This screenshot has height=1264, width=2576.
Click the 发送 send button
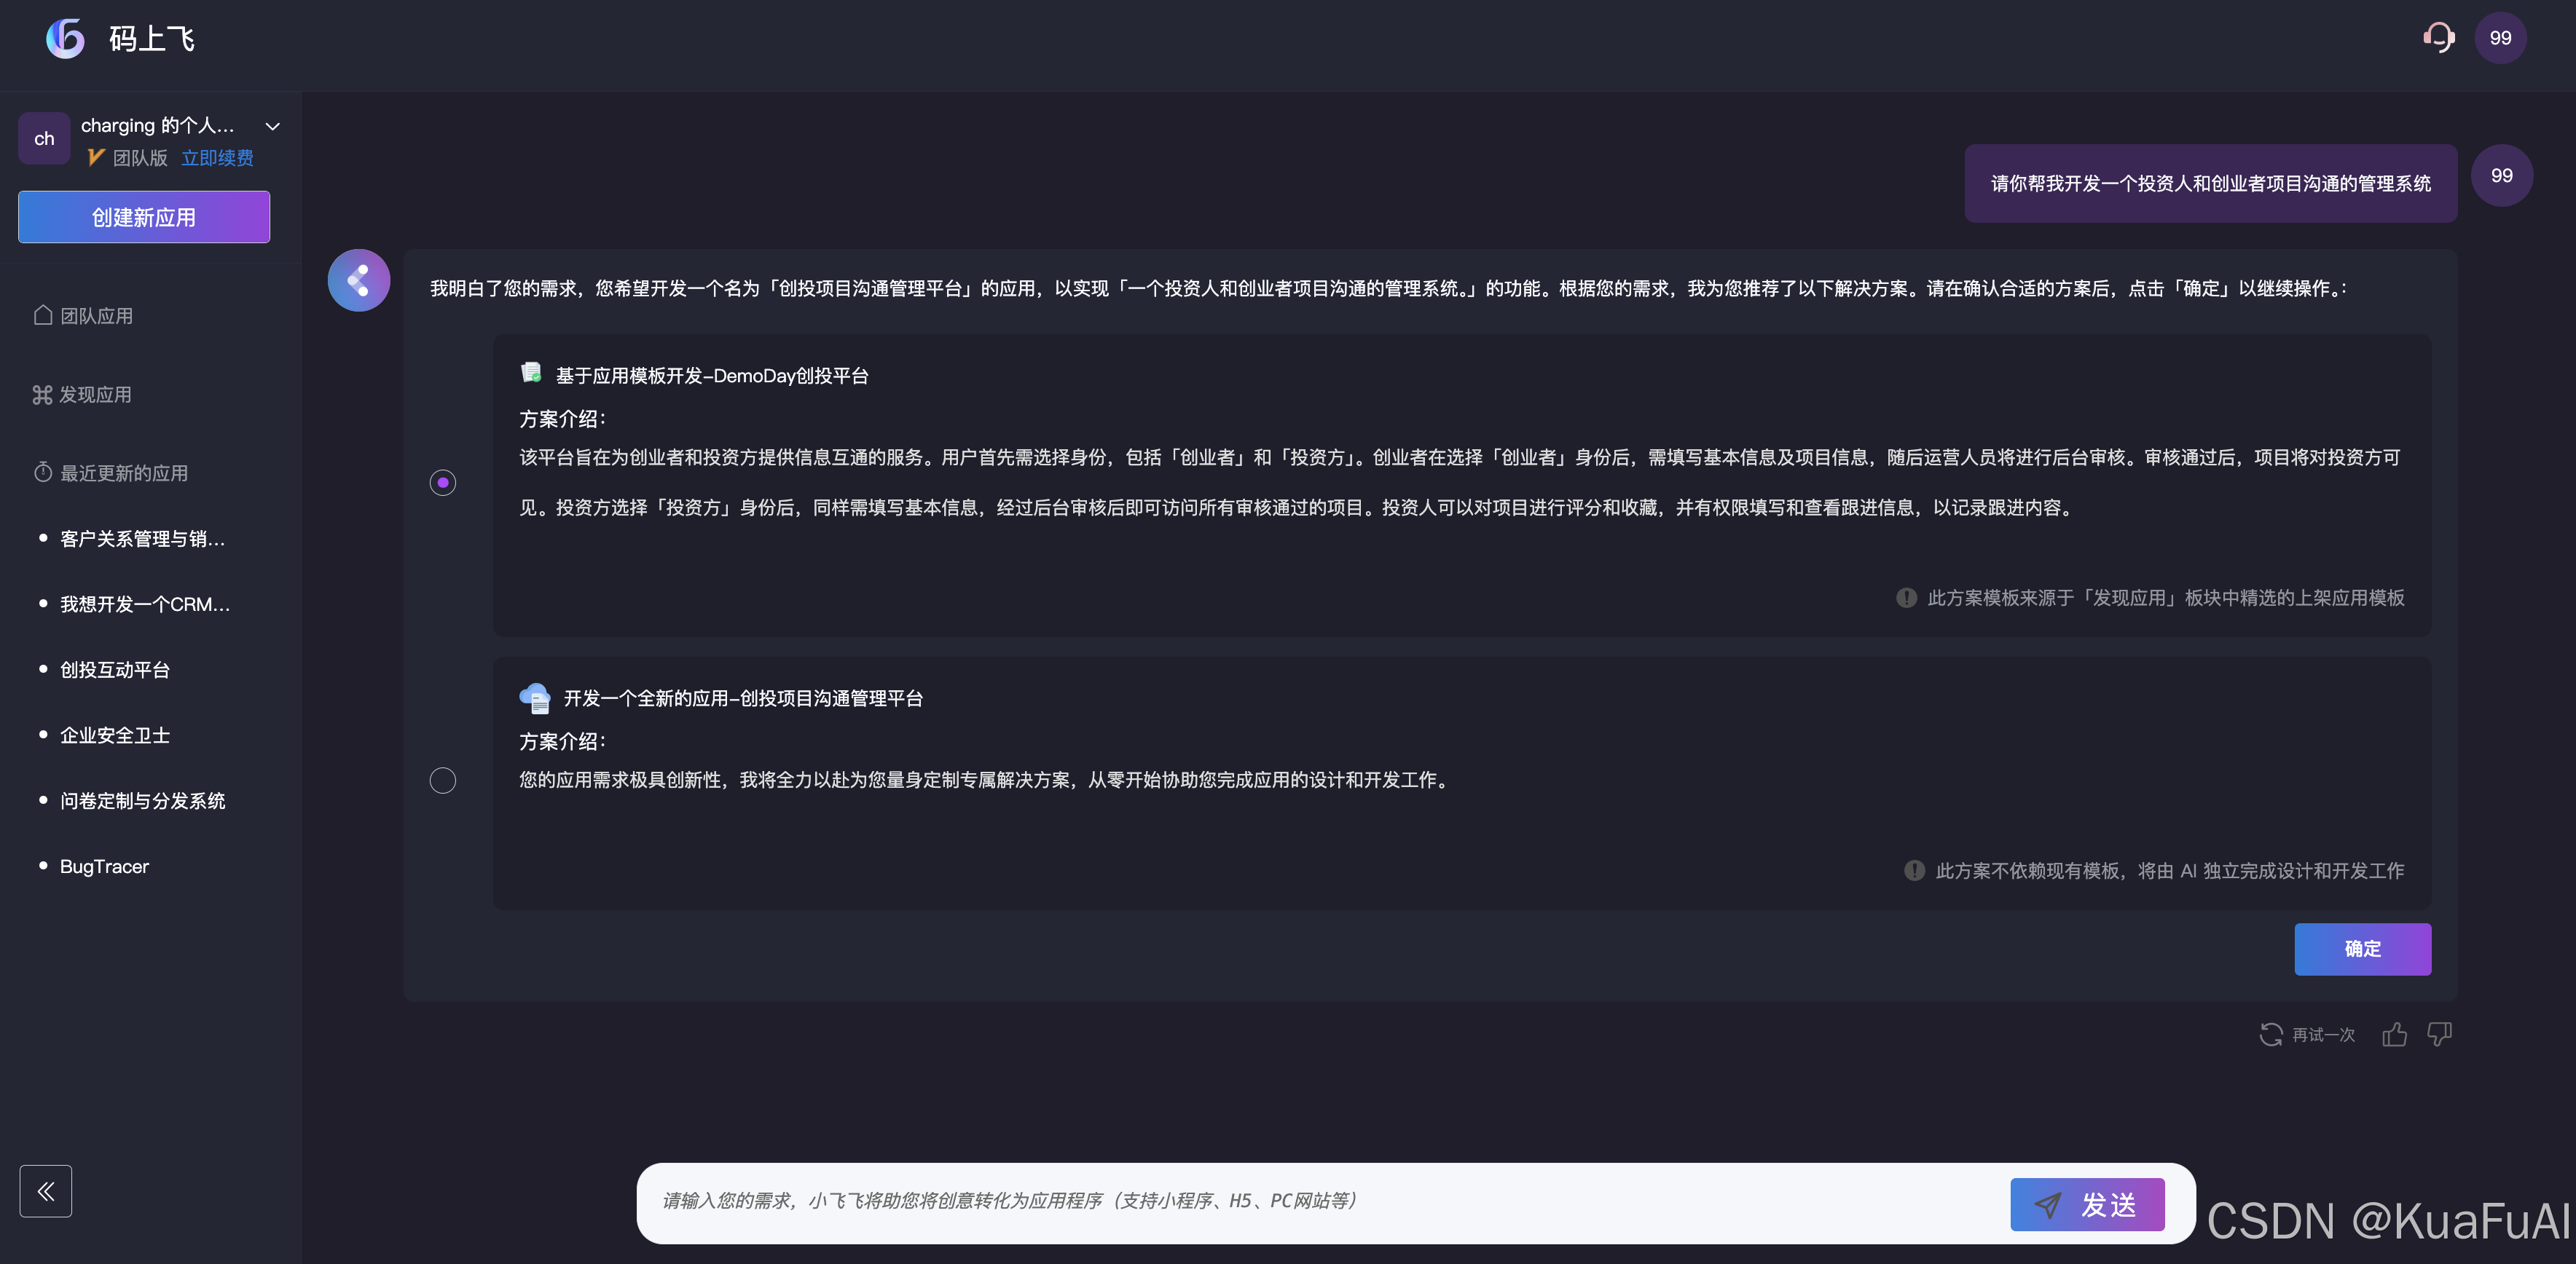coord(2087,1204)
